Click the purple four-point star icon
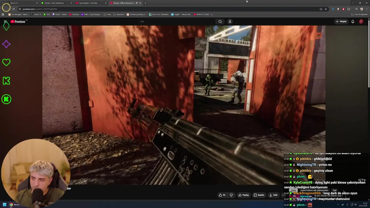The height and width of the screenshot is (208, 370). pos(6,44)
